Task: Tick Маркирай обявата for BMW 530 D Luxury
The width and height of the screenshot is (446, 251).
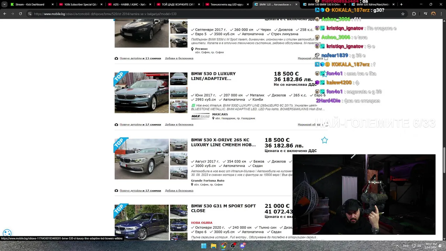Action: tap(326, 124)
